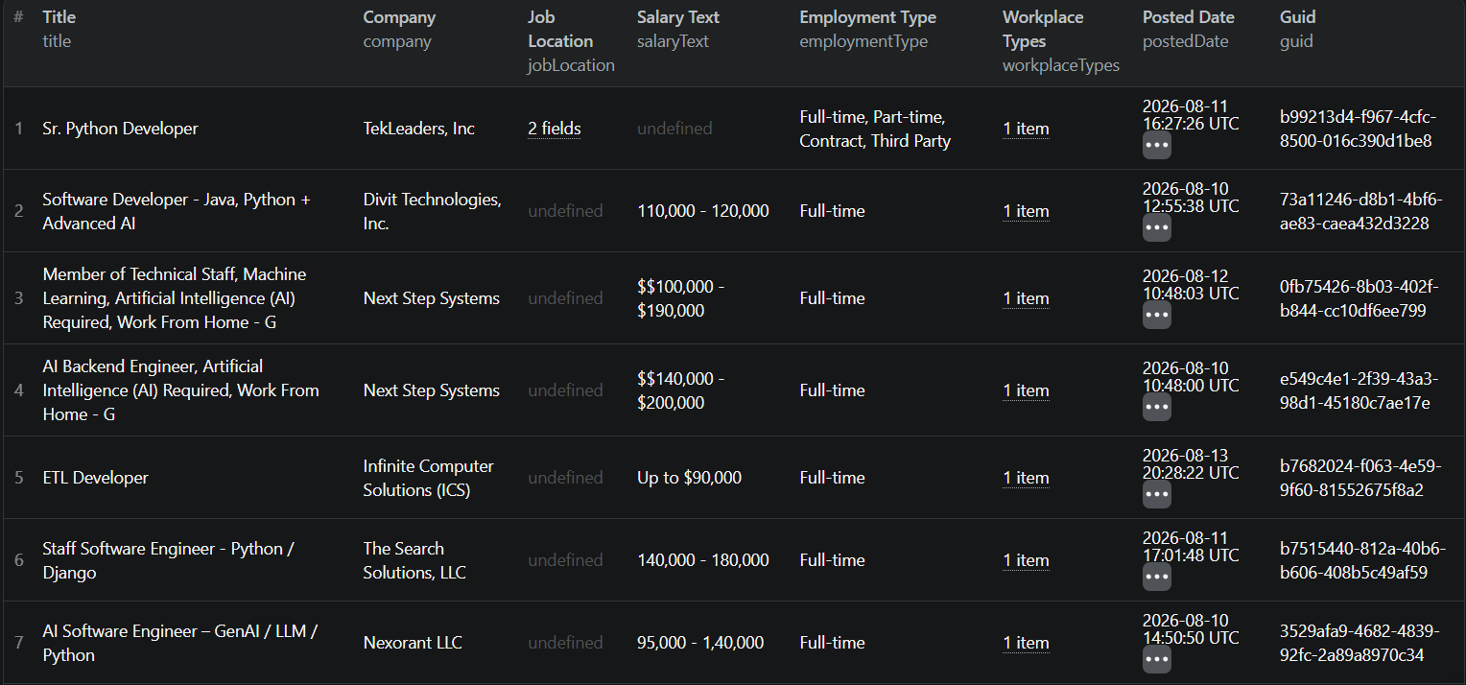
Task: Click ellipsis button in Sr. Python Developer row
Action: pos(1157,146)
